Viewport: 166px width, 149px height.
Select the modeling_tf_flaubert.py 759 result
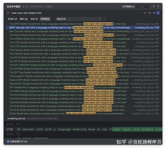[83, 54]
